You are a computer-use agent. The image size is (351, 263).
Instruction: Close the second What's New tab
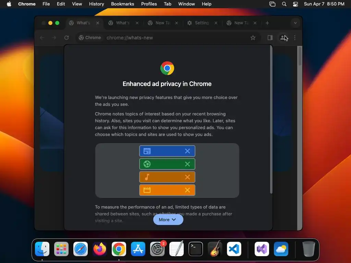tap(137, 23)
